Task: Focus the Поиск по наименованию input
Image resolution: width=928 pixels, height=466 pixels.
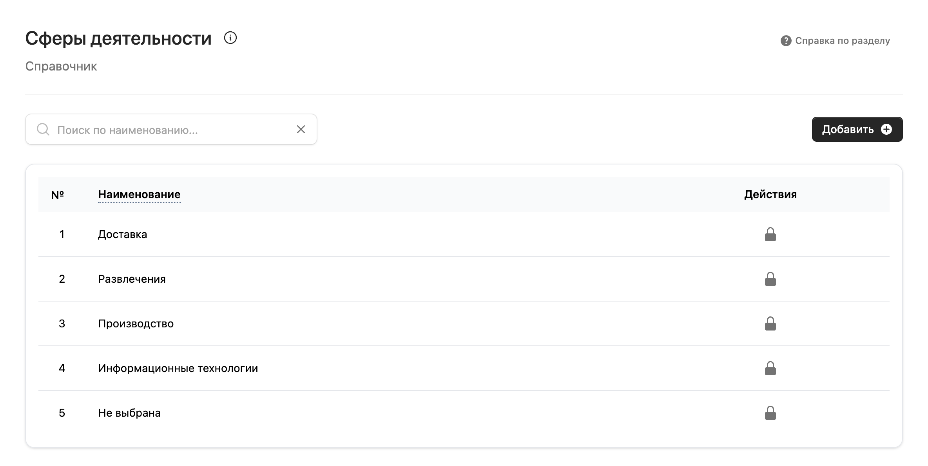Action: point(171,129)
